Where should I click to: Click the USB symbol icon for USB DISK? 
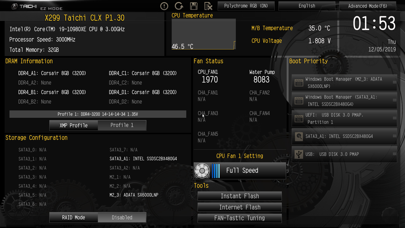click(x=299, y=154)
